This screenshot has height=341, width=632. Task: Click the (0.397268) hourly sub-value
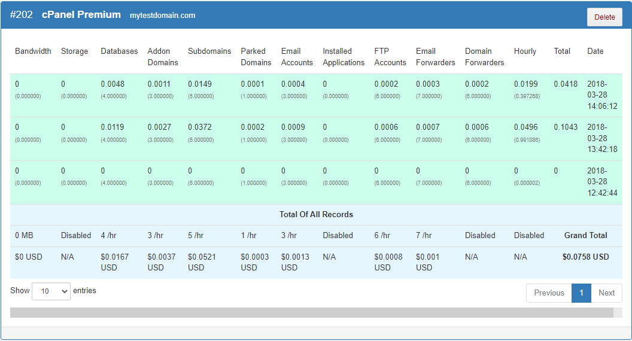coord(527,96)
